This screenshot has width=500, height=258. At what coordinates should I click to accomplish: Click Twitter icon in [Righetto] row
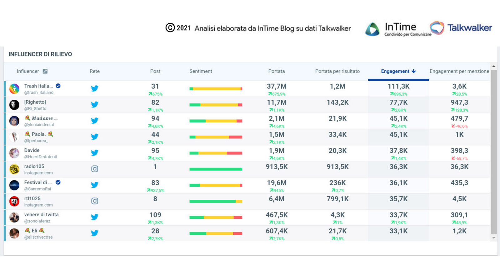coord(95,104)
